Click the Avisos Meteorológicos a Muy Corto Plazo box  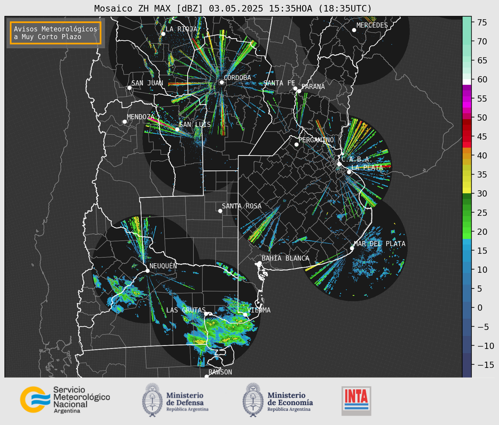56,33
